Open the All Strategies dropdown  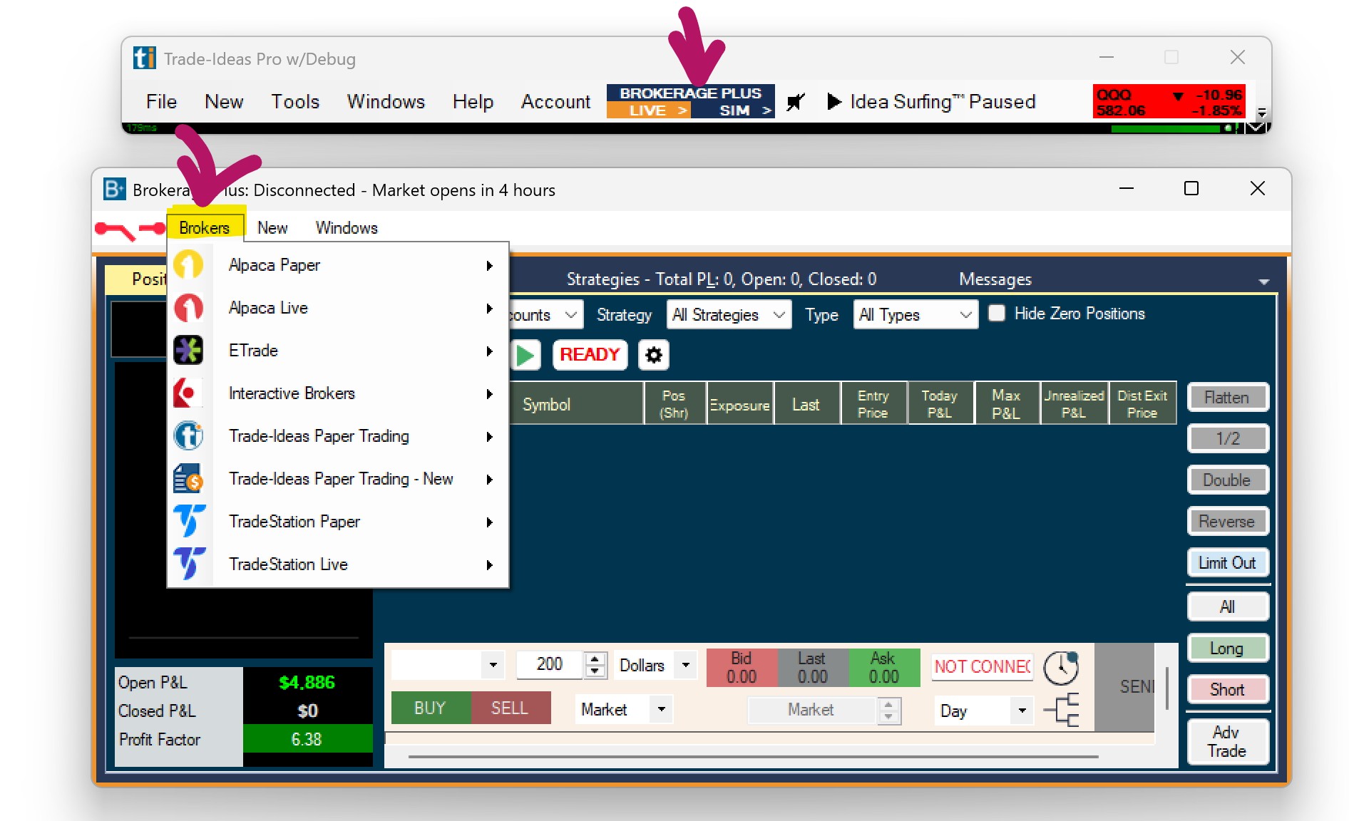[x=728, y=315]
